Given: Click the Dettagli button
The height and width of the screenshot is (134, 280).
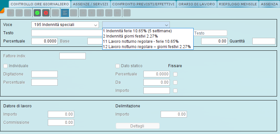Looking at the screenshot, I should pos(138,126).
